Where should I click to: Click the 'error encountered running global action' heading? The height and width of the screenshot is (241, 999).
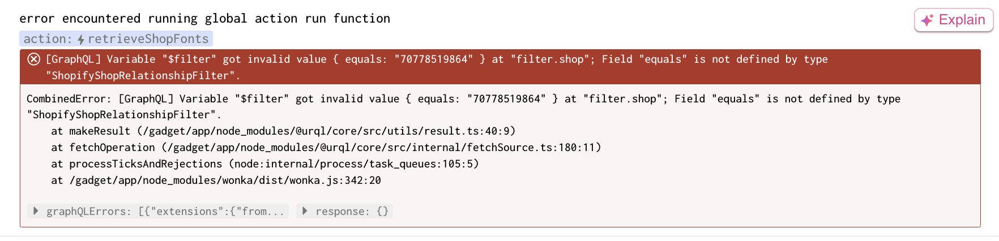coord(204,19)
